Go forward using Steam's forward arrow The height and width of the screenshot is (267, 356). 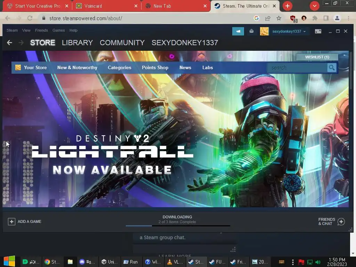tap(21, 43)
